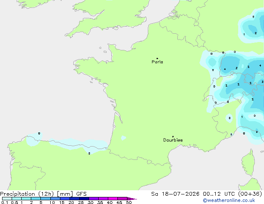Viewport: 264px width, 204px height.
Task: Select the Paris location dot marker
Action: click(x=157, y=58)
